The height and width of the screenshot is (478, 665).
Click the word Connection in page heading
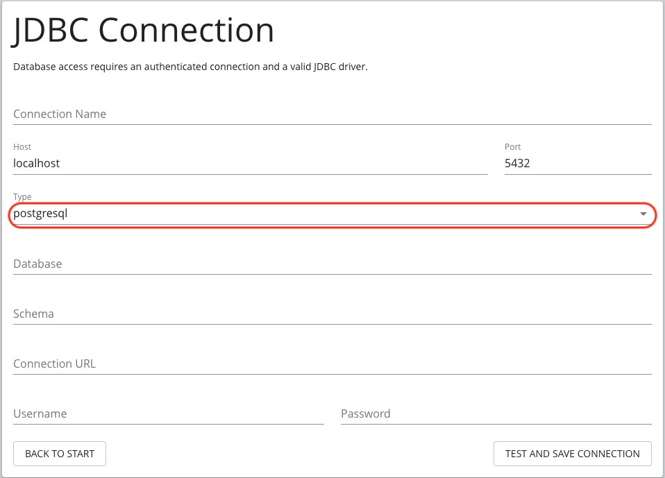pyautogui.click(x=186, y=31)
